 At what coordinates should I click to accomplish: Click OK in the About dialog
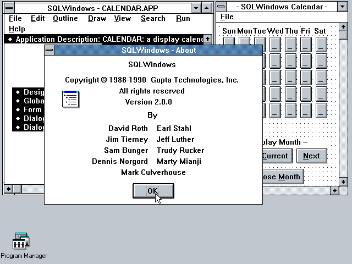click(153, 191)
